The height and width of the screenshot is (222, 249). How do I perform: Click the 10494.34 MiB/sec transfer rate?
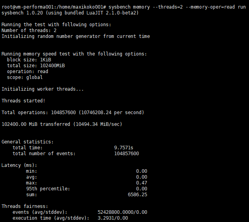tap(98, 124)
